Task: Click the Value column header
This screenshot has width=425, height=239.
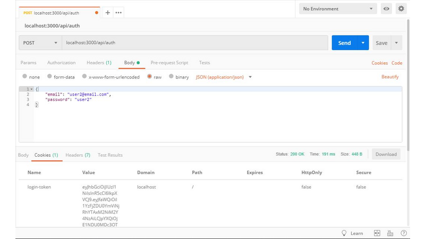Action: click(89, 172)
